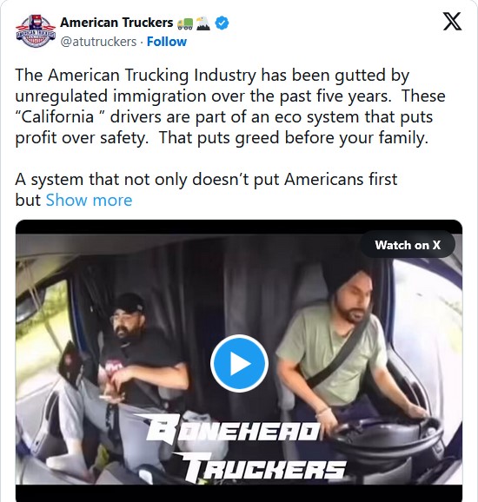Click the eagle emoji beside the name
The image size is (478, 502).
click(202, 23)
